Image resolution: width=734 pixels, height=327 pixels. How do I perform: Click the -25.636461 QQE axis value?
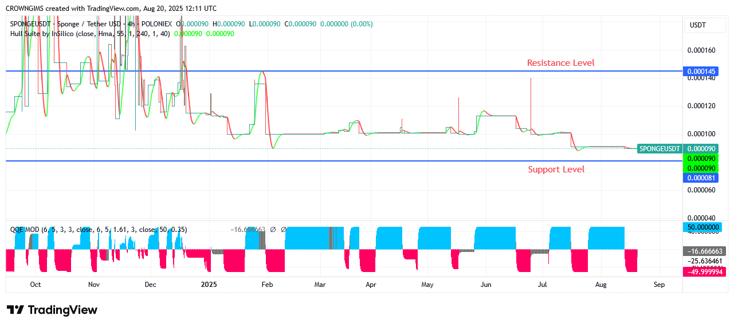[x=705, y=261]
